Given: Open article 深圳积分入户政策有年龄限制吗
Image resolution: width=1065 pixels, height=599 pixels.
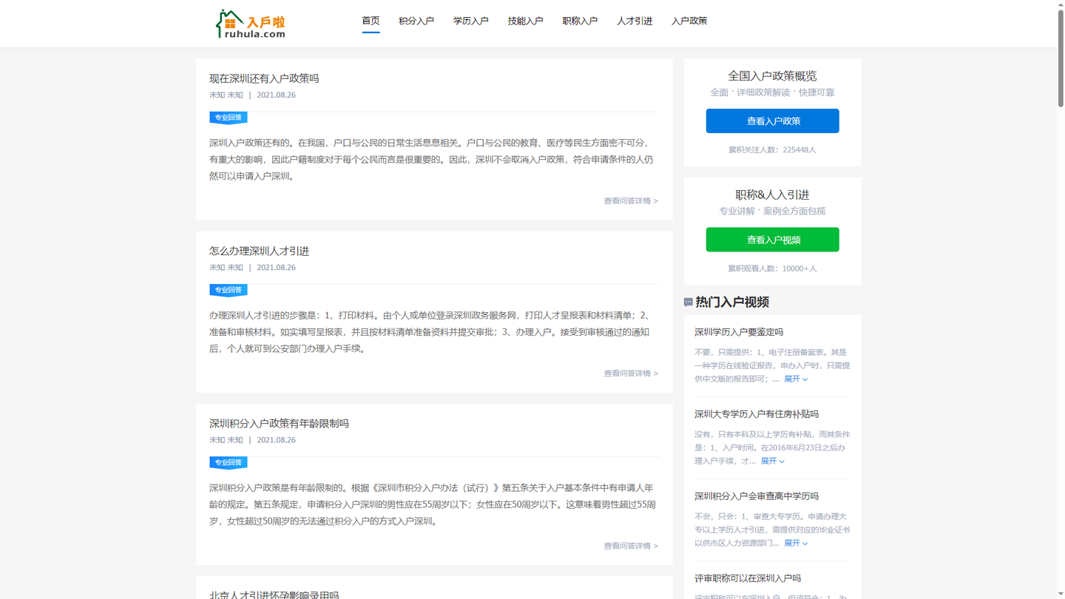Looking at the screenshot, I should click(279, 424).
